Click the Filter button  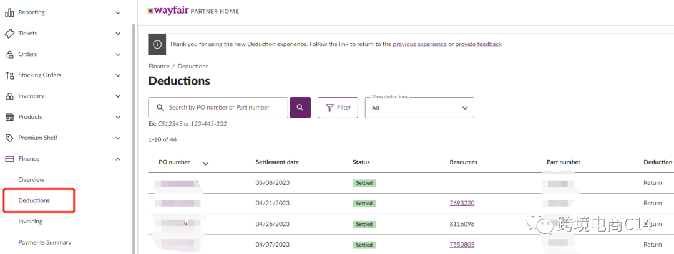pos(338,108)
